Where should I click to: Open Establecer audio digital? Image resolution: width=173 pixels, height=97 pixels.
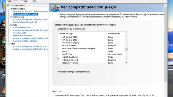pyautogui.click(x=22, y=36)
